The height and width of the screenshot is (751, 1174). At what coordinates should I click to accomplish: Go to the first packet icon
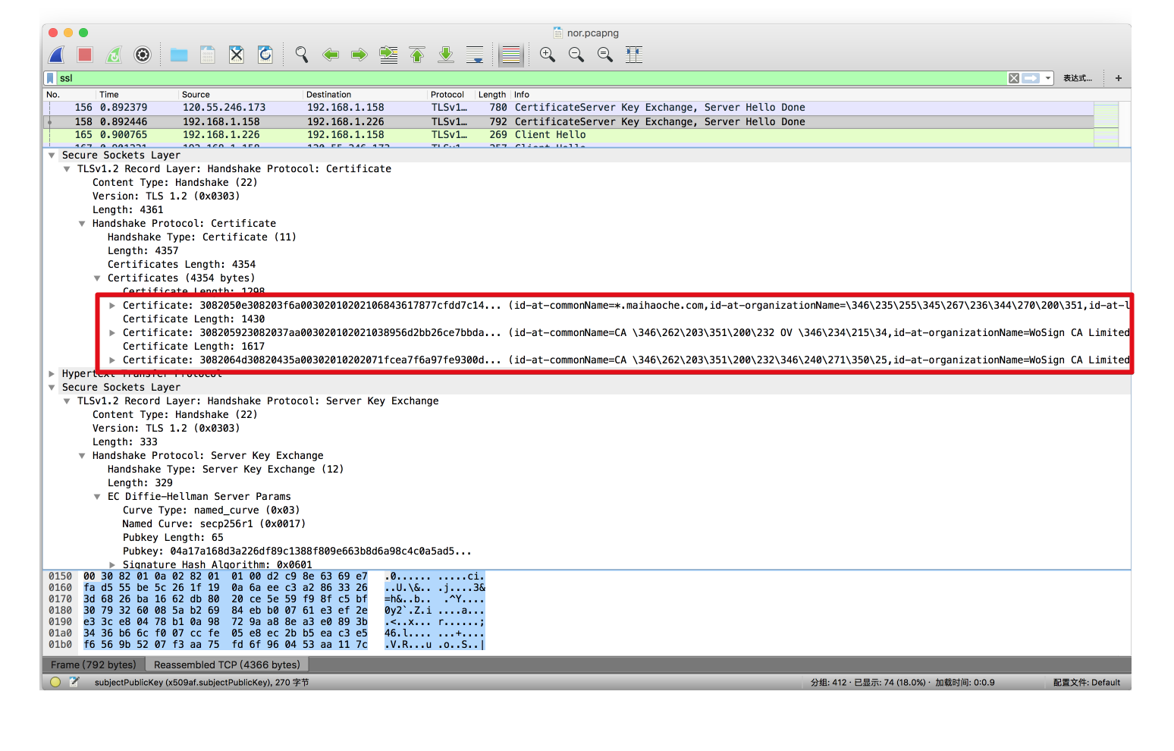pyautogui.click(x=417, y=55)
